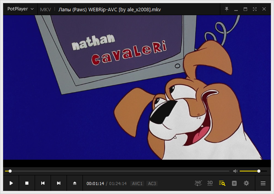Click the AVC1 video codec badge
Image resolution: width=274 pixels, height=194 pixels.
coord(137,184)
